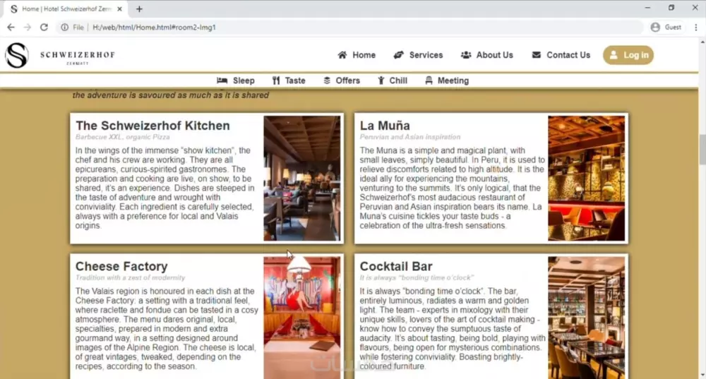The width and height of the screenshot is (706, 379).
Task: Click the envelope icon beside Contact Us
Action: (x=537, y=55)
